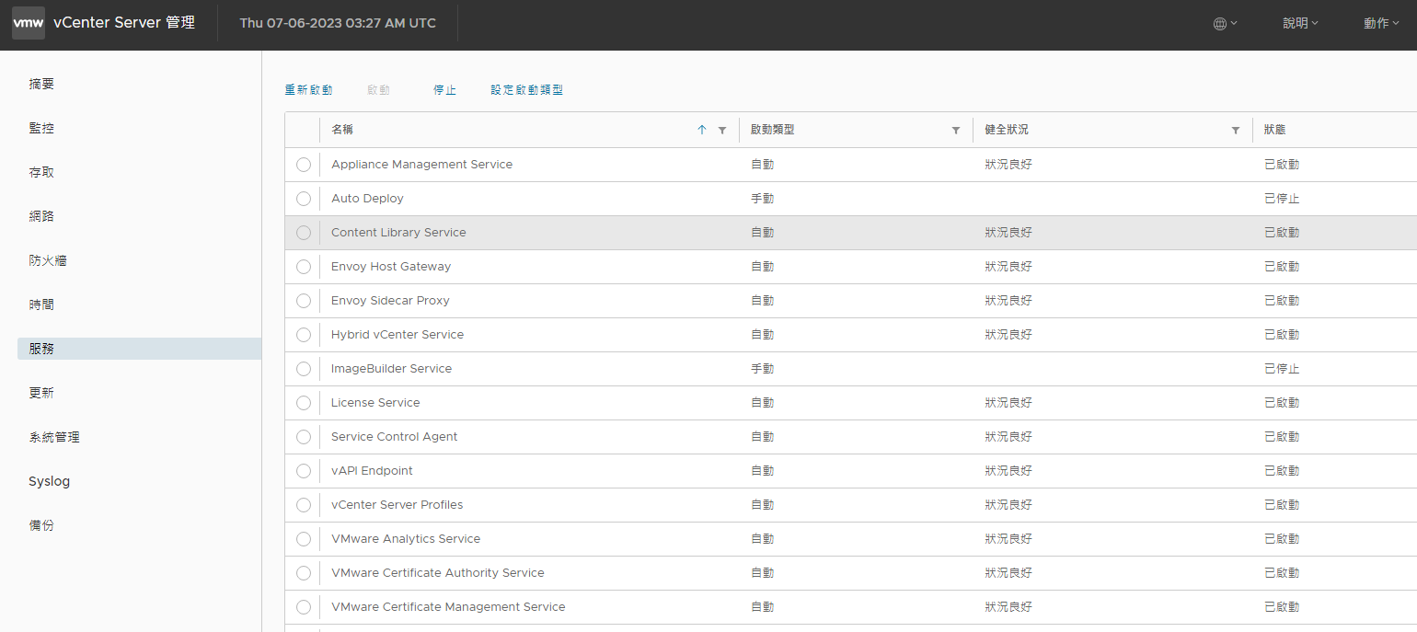Click the Auto Deploy service name
1417x632 pixels.
367,199
